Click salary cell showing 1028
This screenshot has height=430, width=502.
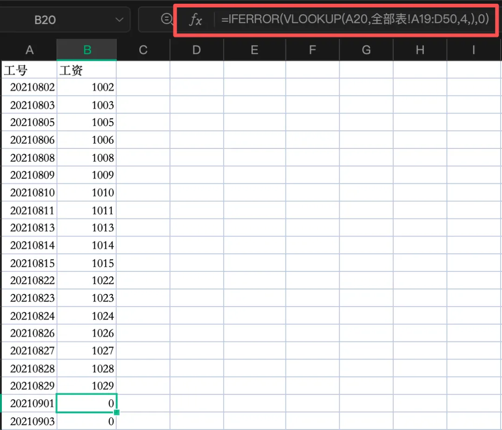point(87,368)
